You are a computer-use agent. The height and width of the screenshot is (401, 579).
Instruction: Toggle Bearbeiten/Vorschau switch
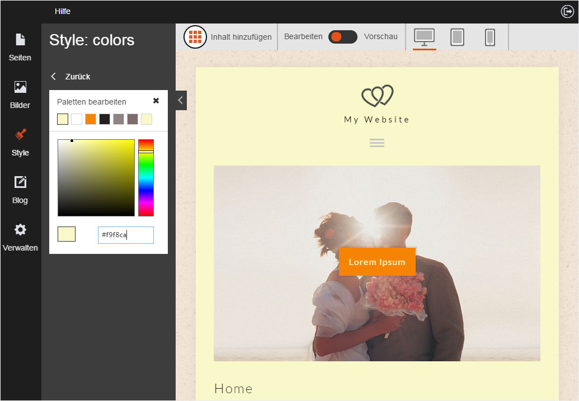(x=343, y=37)
